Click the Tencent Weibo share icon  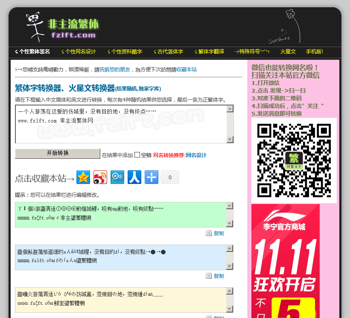coord(117,177)
